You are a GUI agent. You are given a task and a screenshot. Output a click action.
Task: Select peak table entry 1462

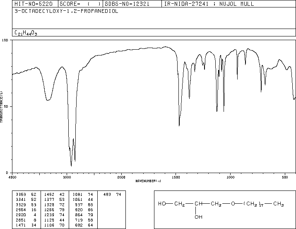pos(54,195)
